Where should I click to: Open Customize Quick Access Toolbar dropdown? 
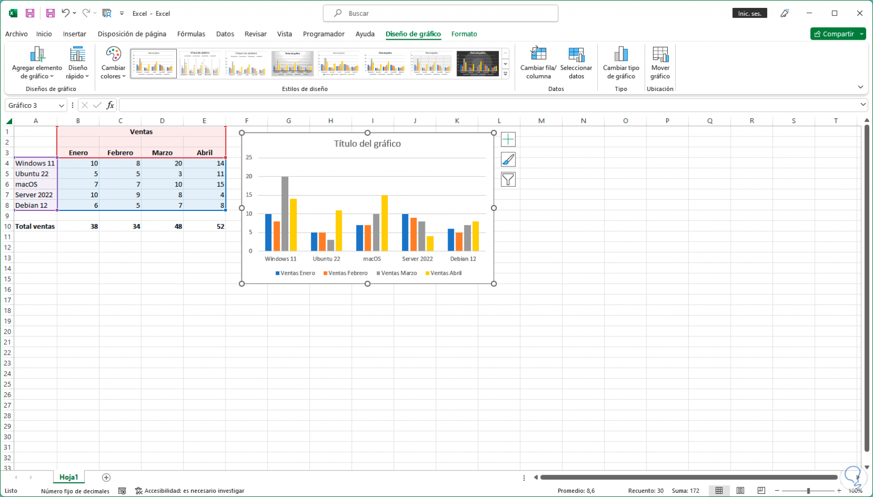coord(122,13)
